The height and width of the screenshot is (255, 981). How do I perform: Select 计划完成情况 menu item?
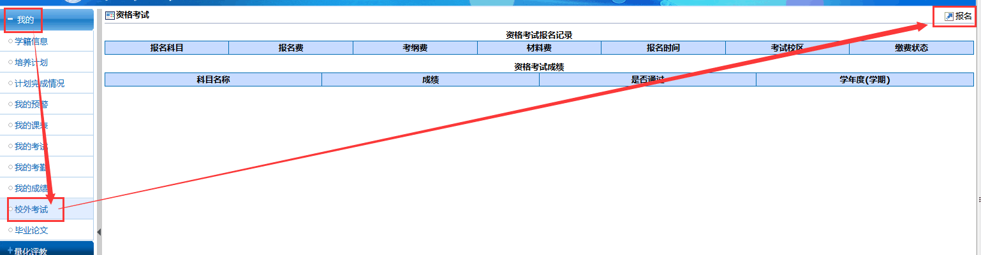click(x=40, y=83)
